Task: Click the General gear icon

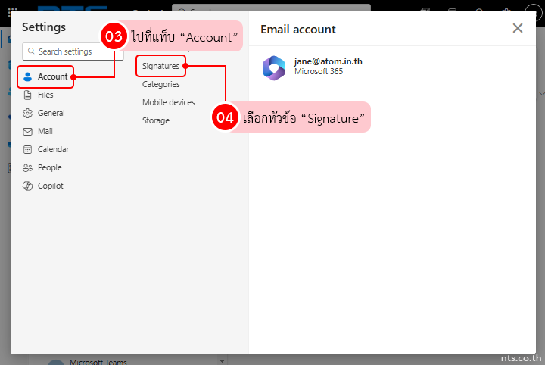Action: point(27,113)
